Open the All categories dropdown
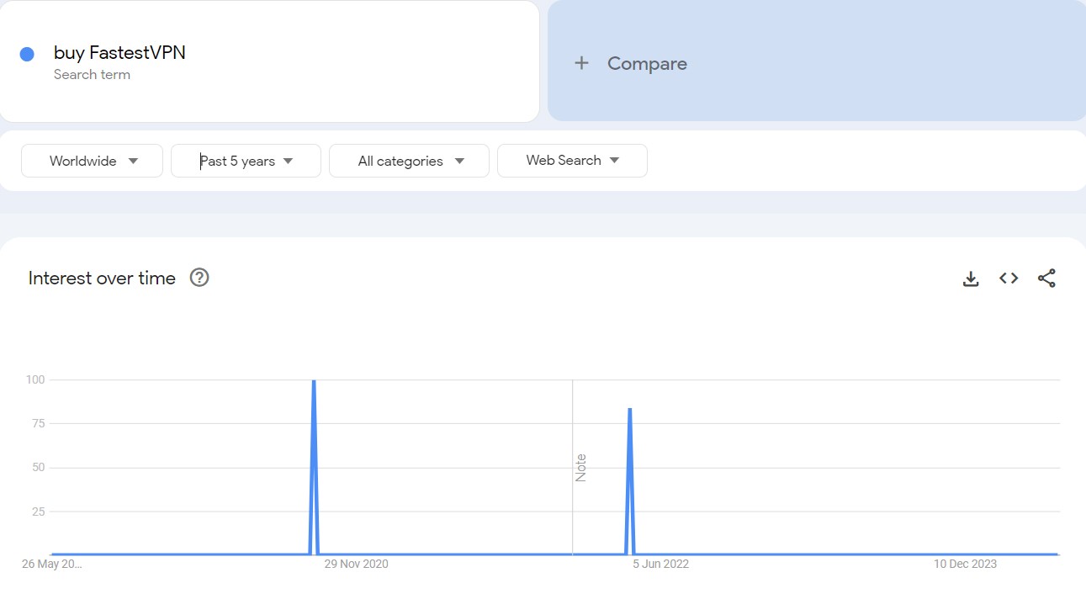Screen dimensions: 1086x615 409,161
